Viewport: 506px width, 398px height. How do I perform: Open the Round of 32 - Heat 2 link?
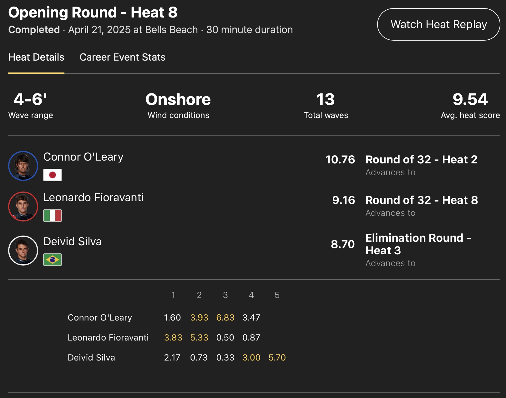pos(421,160)
